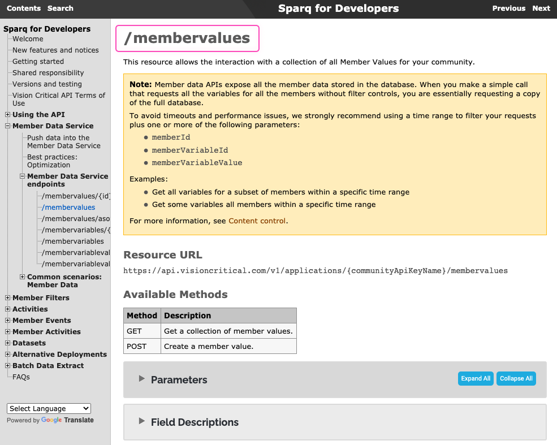Open Best practices: Optimization page
557x445 pixels.
coord(52,161)
